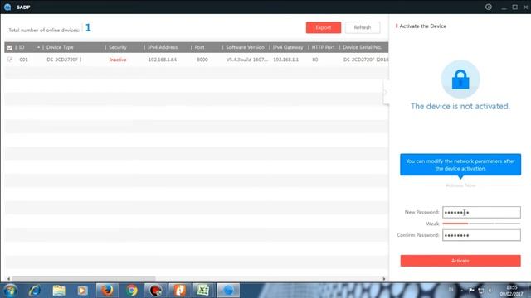This screenshot has height=298, width=531.
Task: Click the red Export button
Action: 324,27
